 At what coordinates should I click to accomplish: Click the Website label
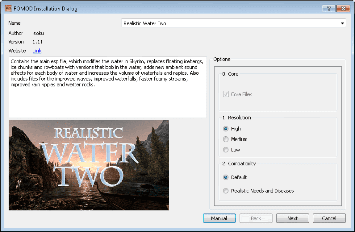[17, 51]
